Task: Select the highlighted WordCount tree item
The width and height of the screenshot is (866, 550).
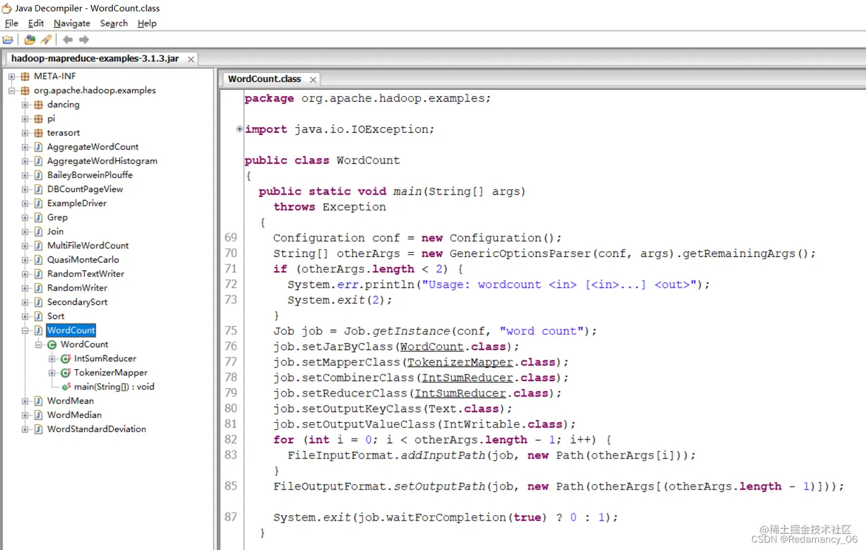Action: (71, 330)
